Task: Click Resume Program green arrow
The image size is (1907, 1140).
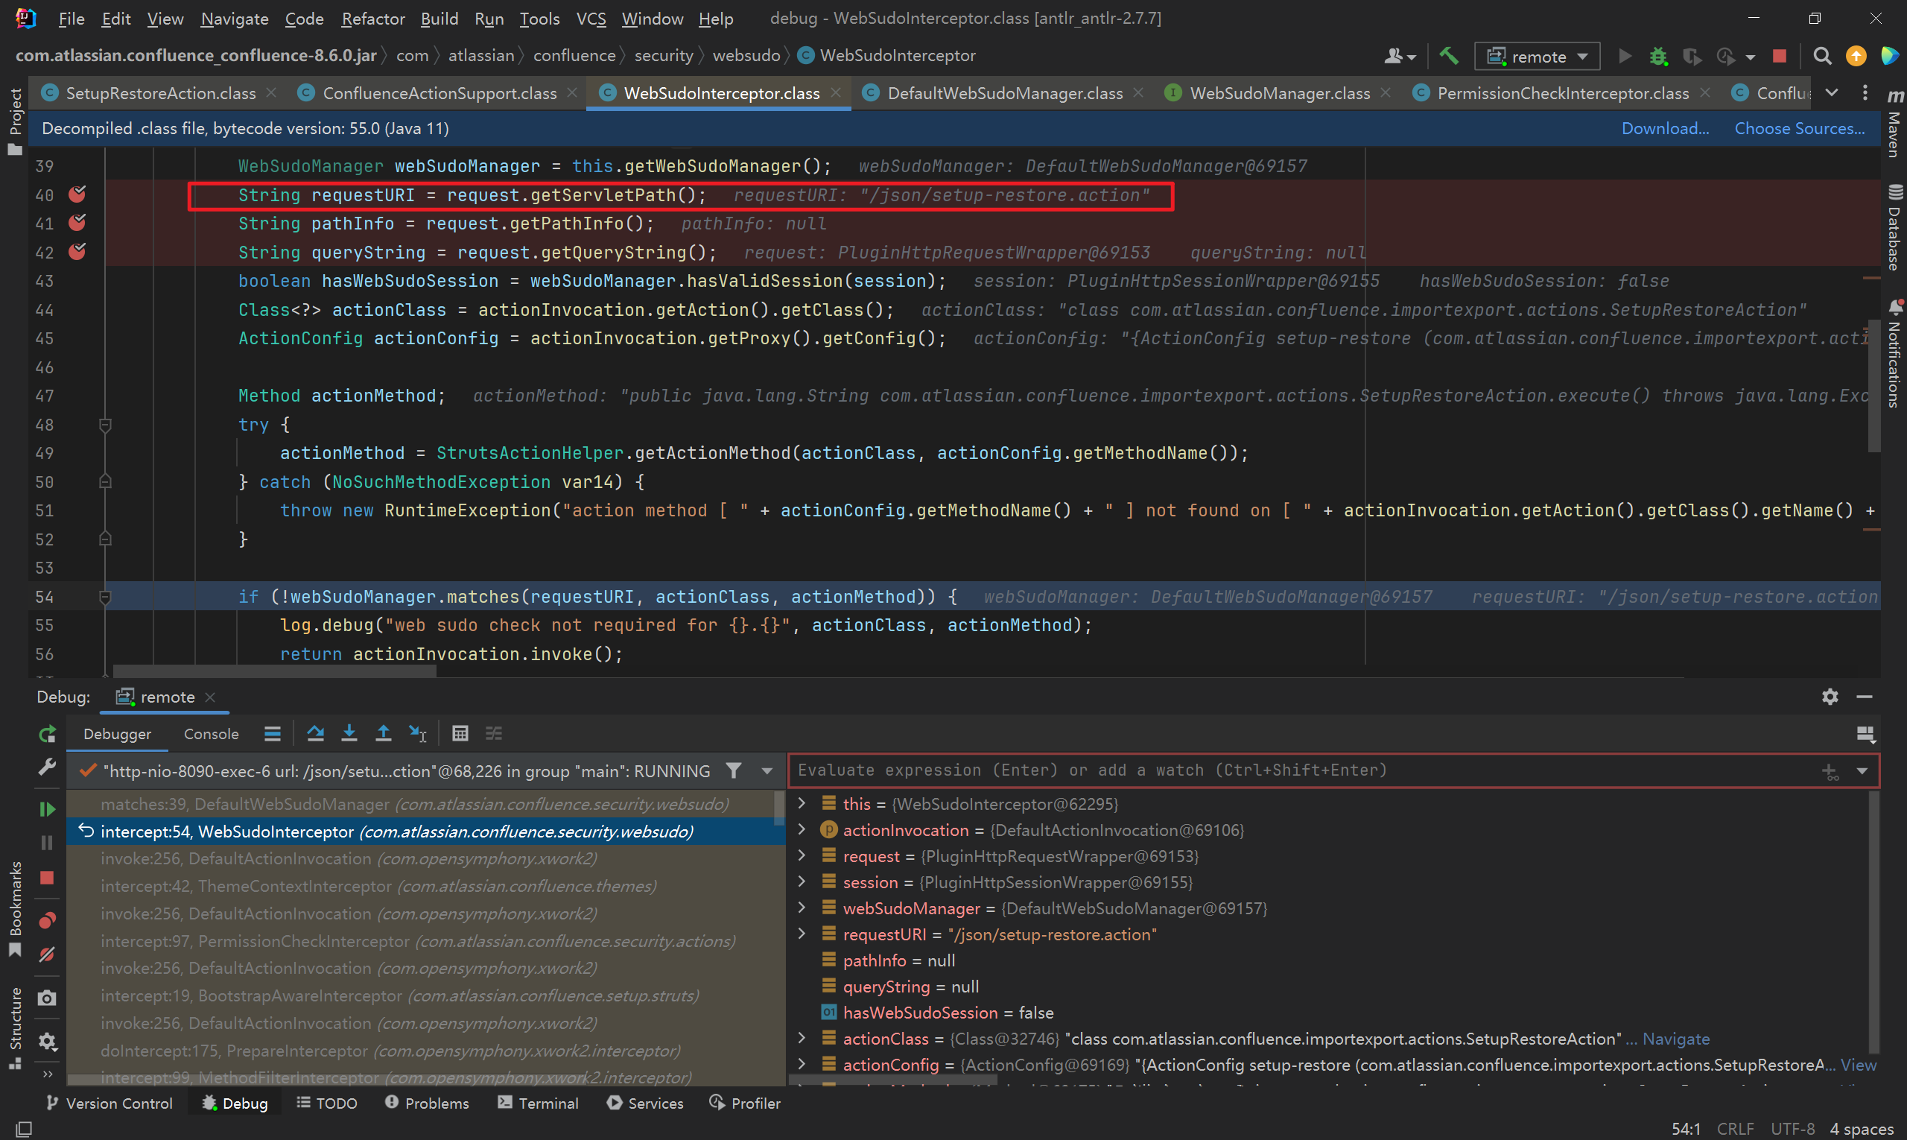Action: (x=47, y=809)
